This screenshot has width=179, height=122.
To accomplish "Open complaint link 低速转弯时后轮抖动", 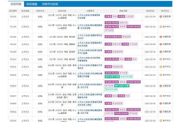I will (x=90, y=37).
